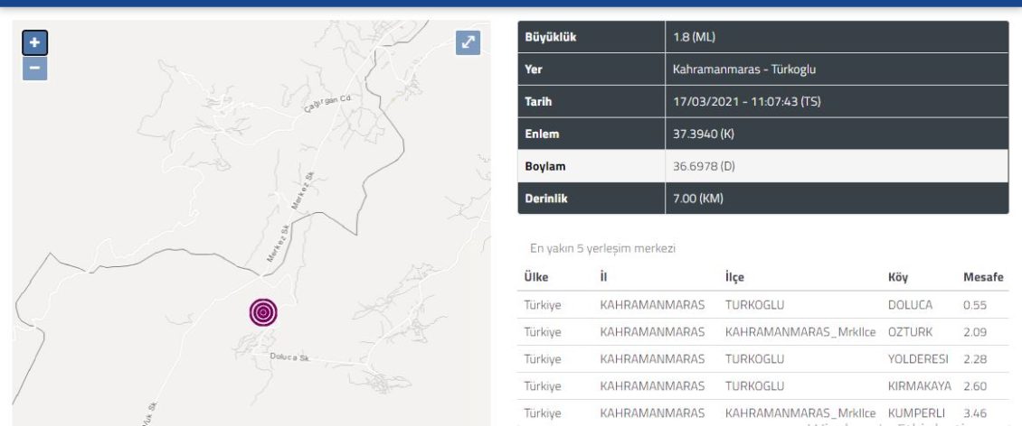The image size is (1022, 426).
Task: Click the YOLDERESI village entry
Action: [916, 359]
